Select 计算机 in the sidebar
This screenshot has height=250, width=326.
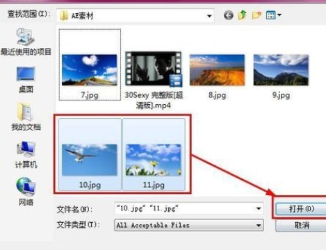pyautogui.click(x=26, y=155)
